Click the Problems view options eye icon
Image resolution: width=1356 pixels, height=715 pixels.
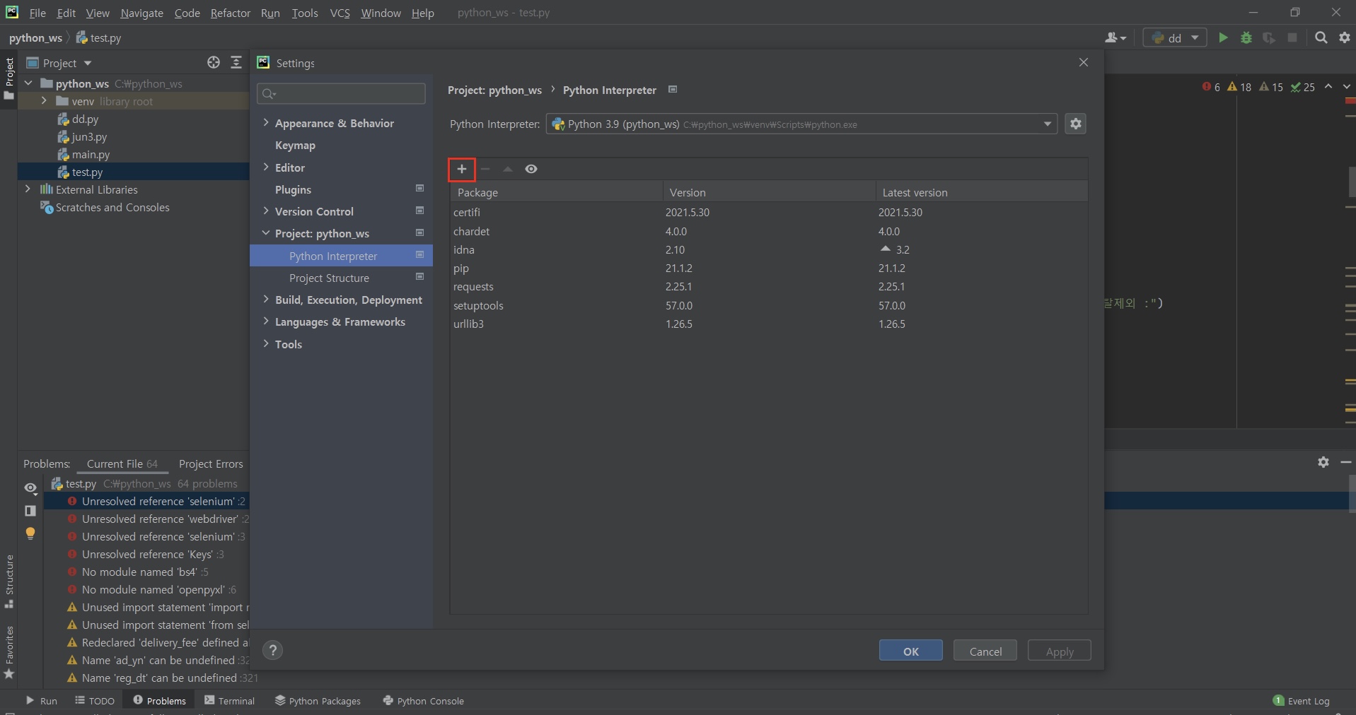(x=30, y=487)
